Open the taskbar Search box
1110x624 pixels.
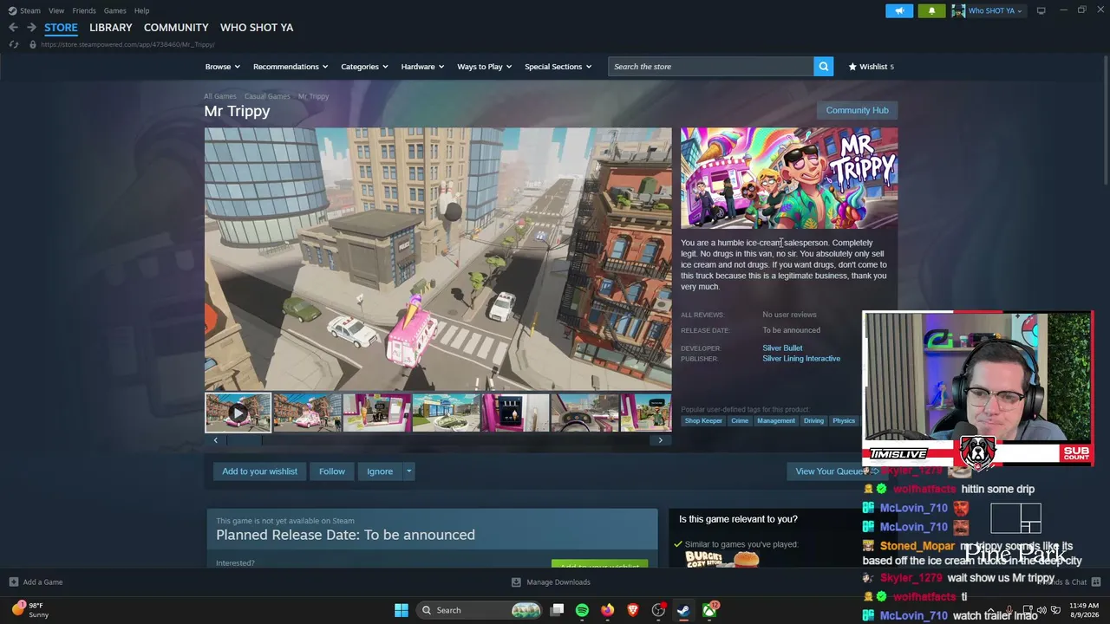(480, 610)
